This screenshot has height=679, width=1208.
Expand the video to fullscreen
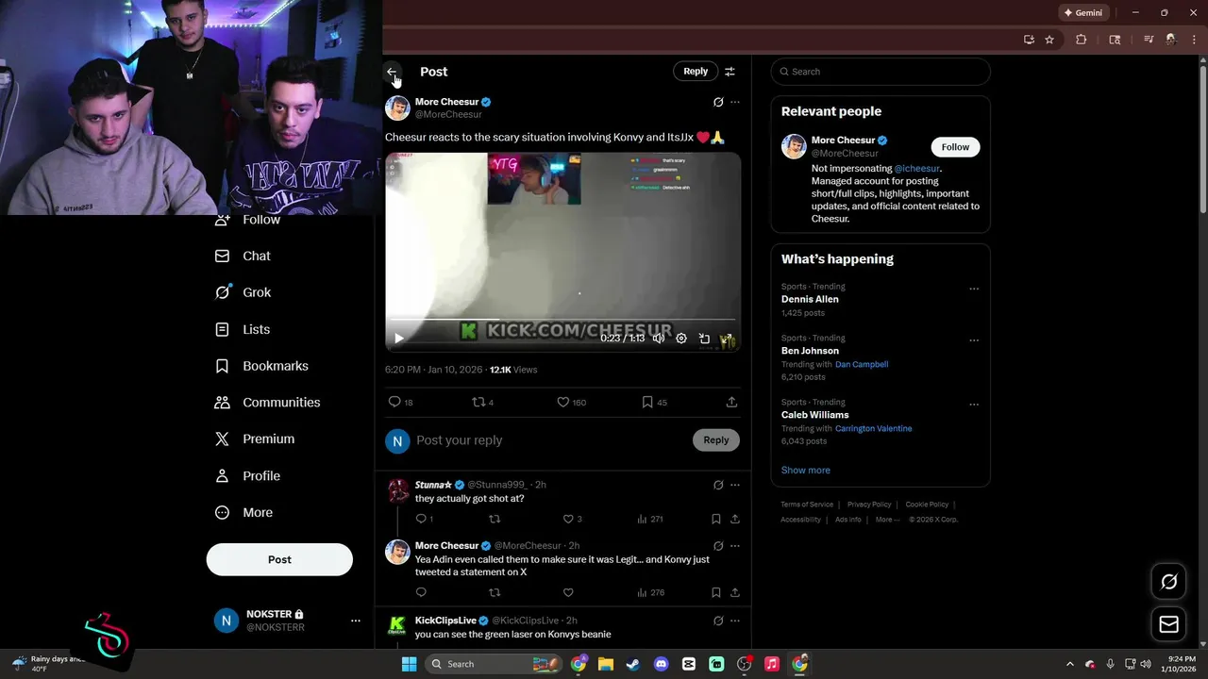727,339
